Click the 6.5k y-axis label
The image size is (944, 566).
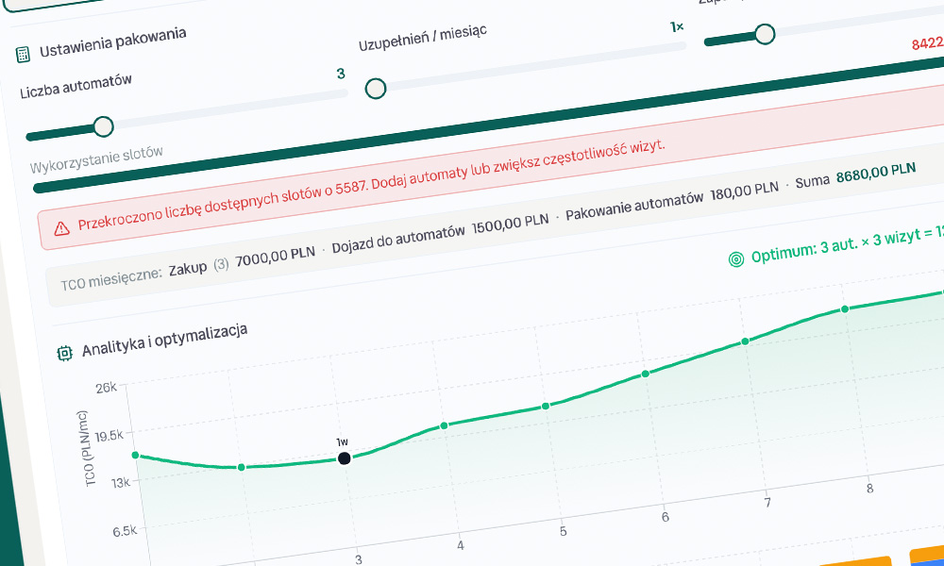[x=126, y=530]
